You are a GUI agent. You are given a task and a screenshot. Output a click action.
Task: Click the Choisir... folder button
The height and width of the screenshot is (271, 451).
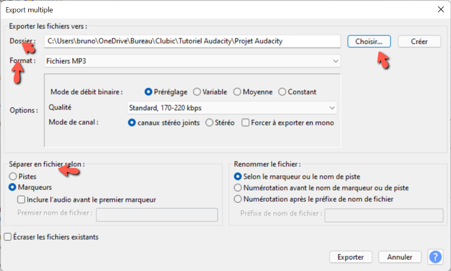pos(369,41)
